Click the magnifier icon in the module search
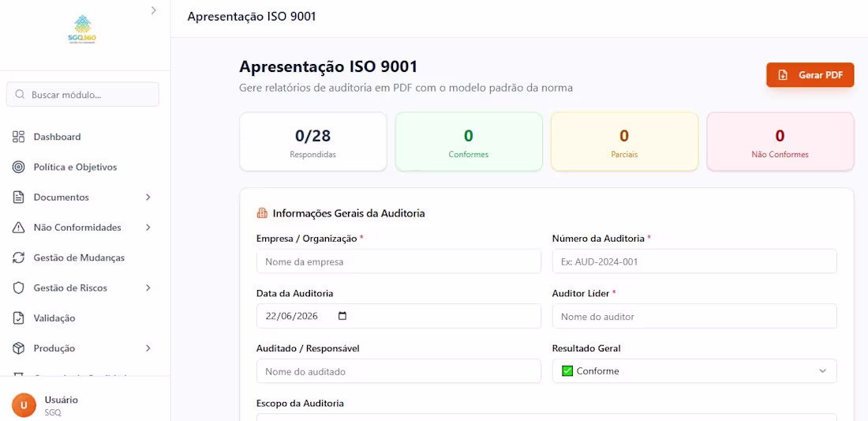The height and width of the screenshot is (421, 868). click(20, 95)
